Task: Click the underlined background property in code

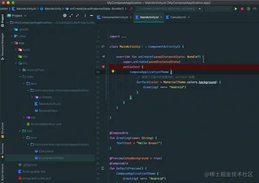Action: pos(207,82)
